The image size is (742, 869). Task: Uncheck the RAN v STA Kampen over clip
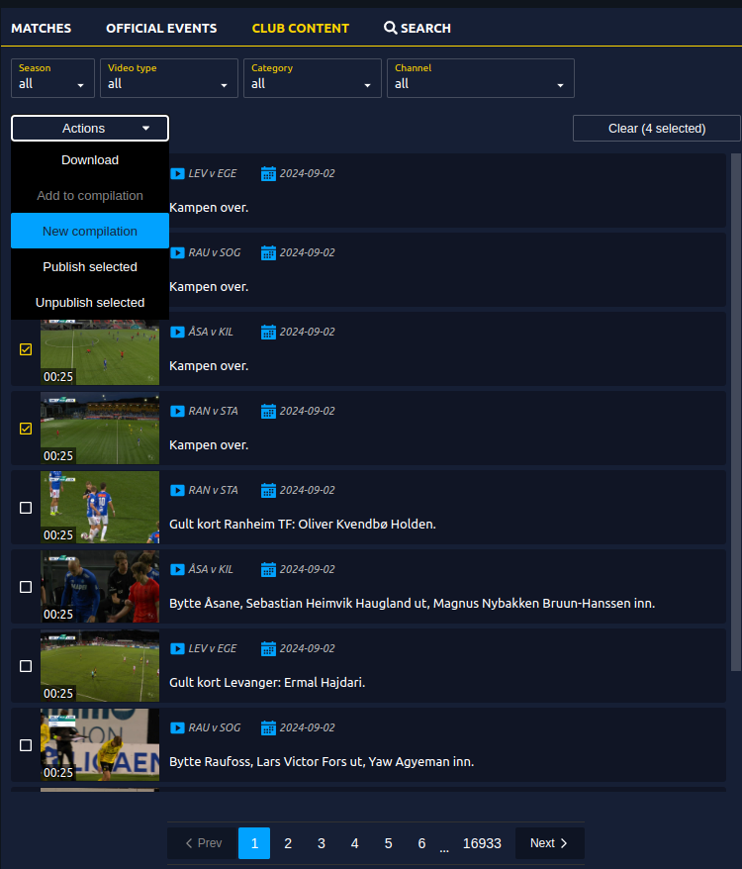tap(26, 429)
